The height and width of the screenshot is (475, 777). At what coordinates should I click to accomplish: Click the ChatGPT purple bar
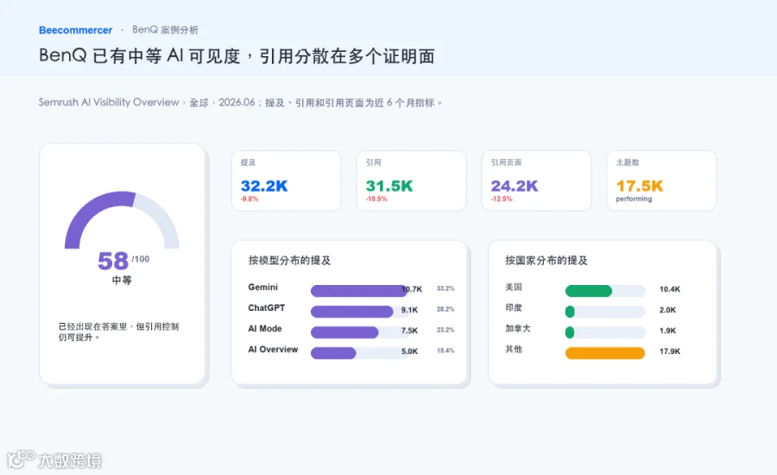point(352,312)
